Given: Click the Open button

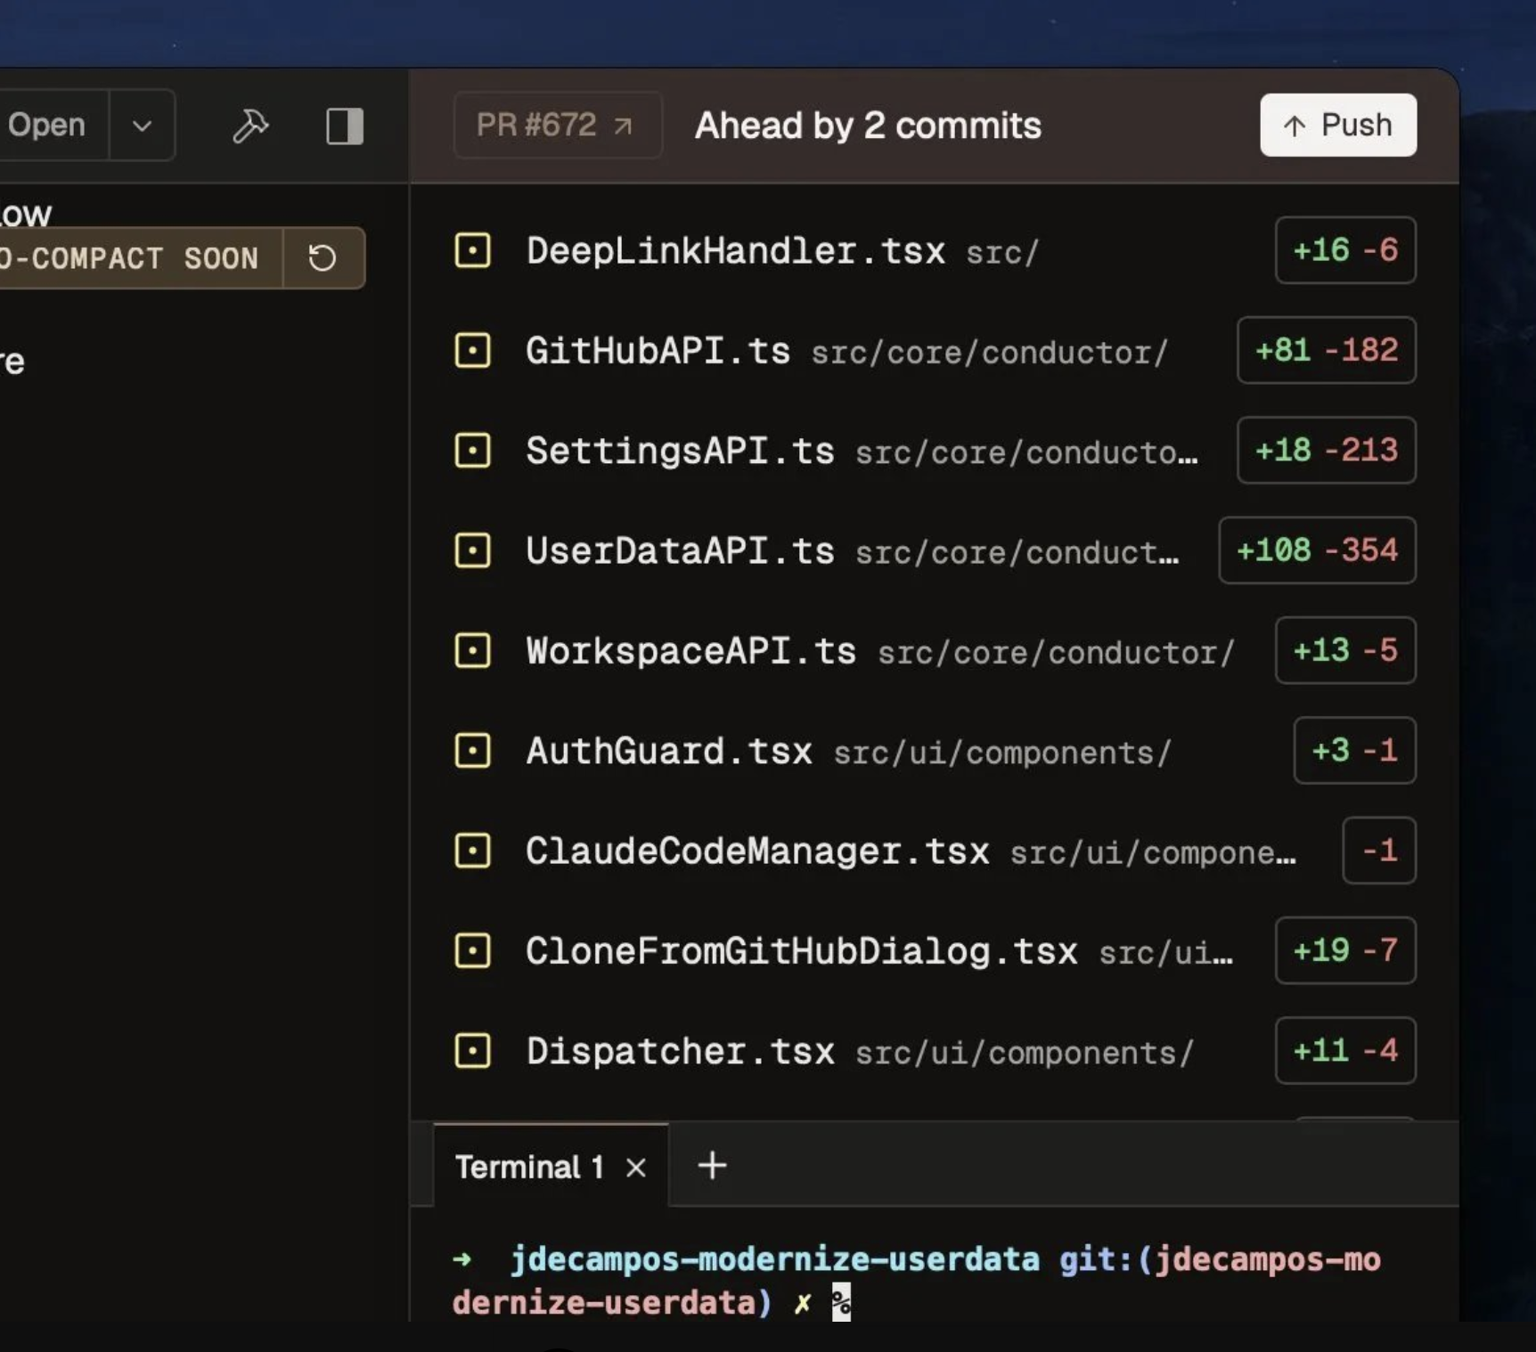Looking at the screenshot, I should pos(46,125).
